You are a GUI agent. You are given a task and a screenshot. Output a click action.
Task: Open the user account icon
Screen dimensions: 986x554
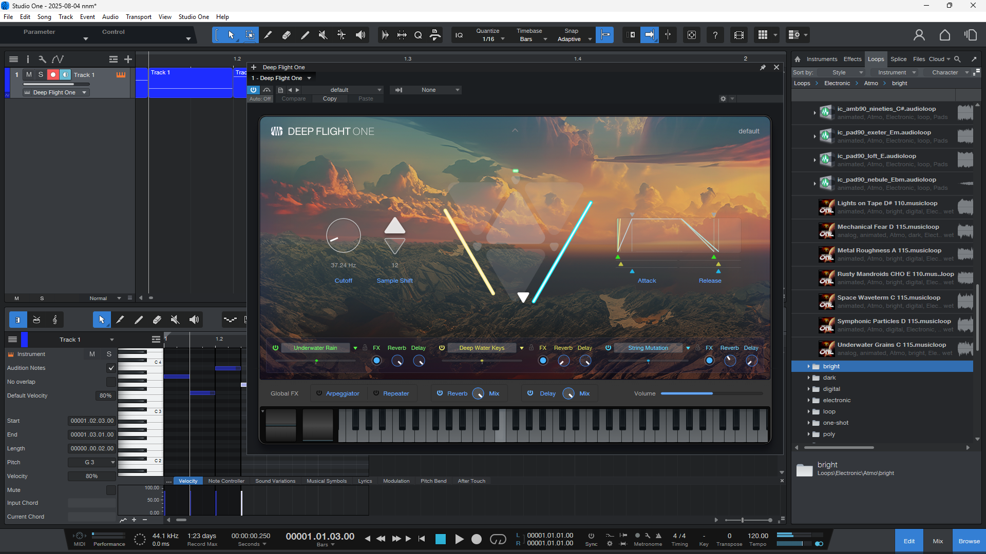[919, 35]
